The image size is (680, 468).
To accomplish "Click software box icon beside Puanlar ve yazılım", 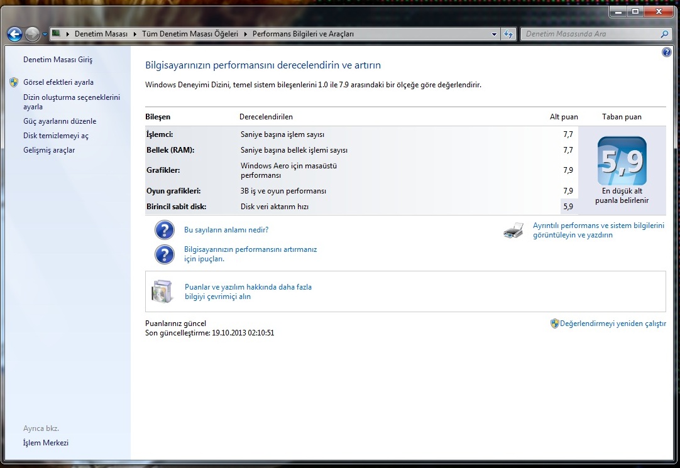I will point(162,291).
